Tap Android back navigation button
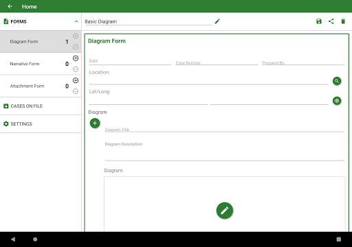Screen dimensions: 352x247 tap(13, 239)
